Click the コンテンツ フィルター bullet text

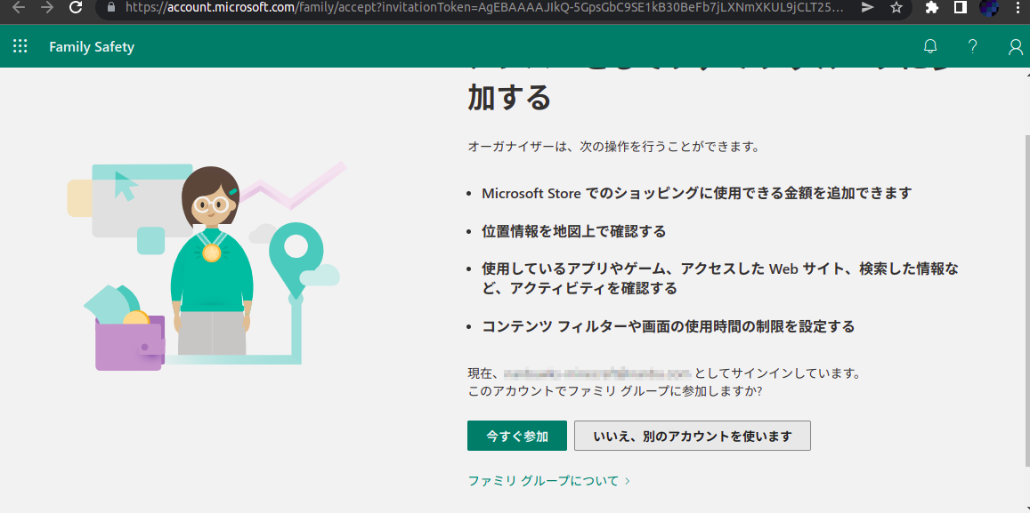tap(668, 326)
